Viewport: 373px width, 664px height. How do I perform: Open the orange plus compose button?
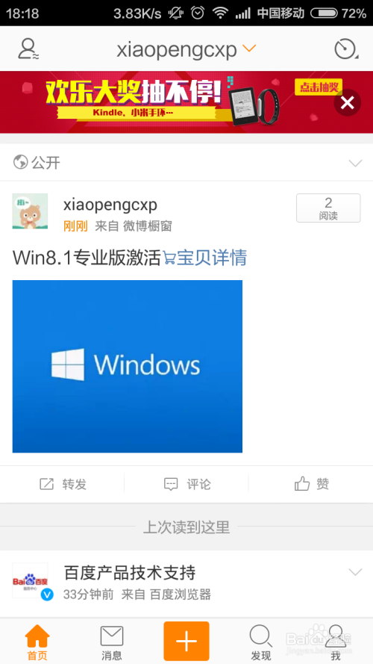tap(186, 642)
